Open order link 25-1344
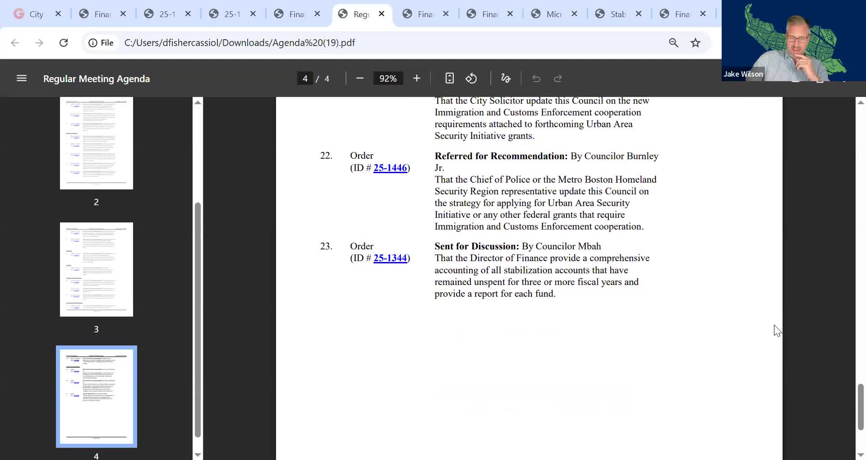The image size is (866, 460). click(390, 258)
